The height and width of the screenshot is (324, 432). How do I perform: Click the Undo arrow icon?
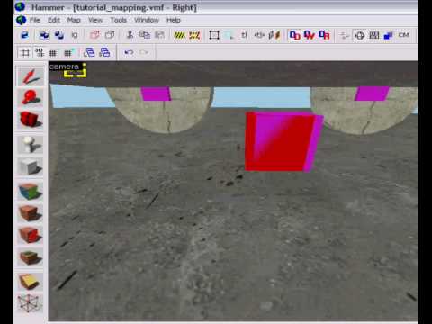pos(129,53)
